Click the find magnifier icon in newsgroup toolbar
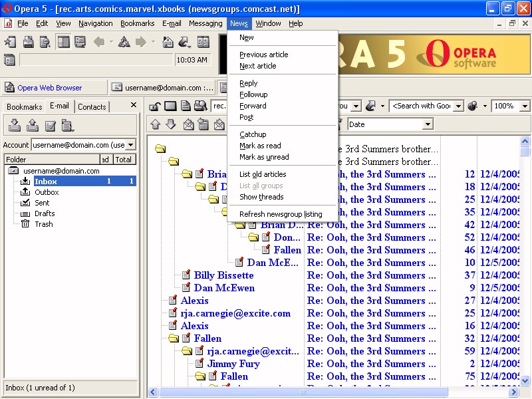Image resolution: width=532 pixels, height=399 pixels. 201,106
